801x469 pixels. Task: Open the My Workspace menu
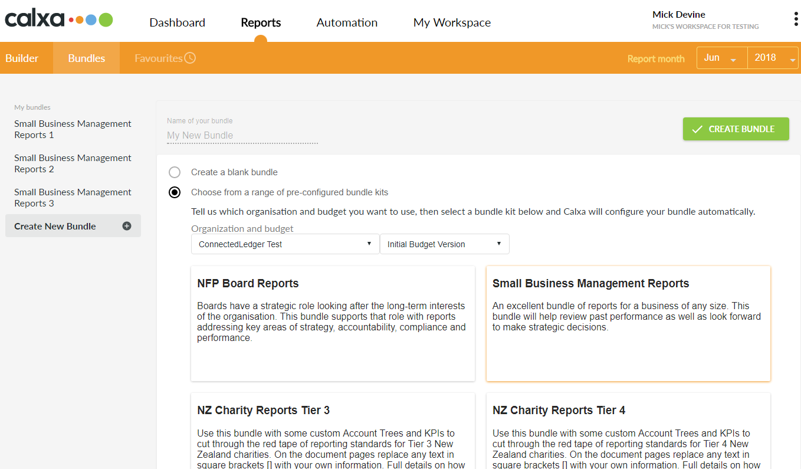(x=452, y=22)
